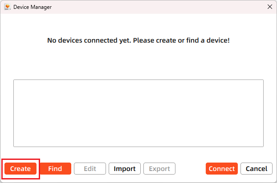Open the Import device option

click(125, 169)
